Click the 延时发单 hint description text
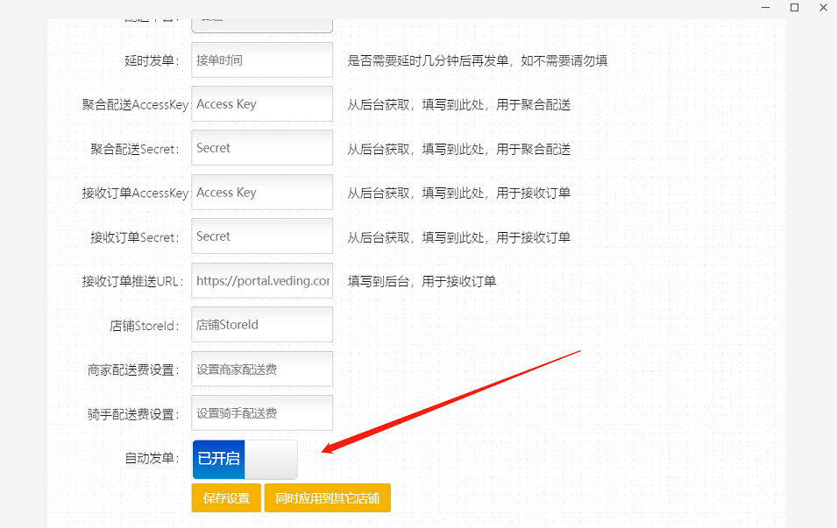 (478, 61)
